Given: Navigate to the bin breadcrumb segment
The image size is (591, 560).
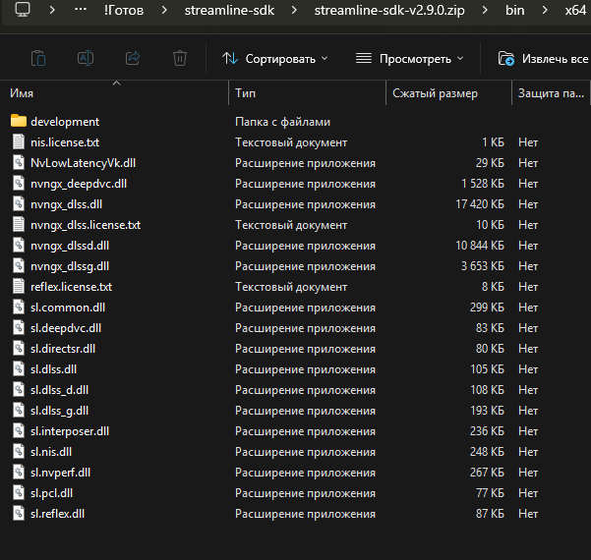Looking at the screenshot, I should pos(514,10).
